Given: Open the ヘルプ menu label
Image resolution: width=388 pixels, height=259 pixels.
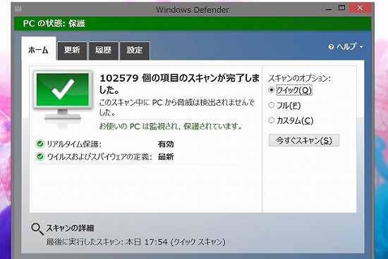Looking at the screenshot, I should [x=346, y=46].
